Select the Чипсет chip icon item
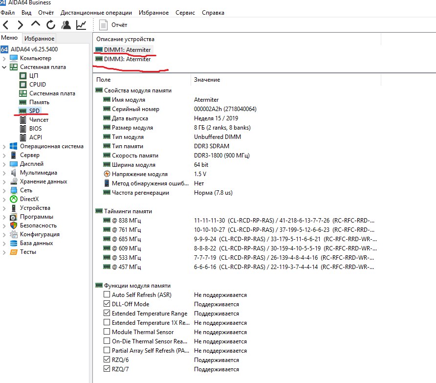 coord(23,120)
